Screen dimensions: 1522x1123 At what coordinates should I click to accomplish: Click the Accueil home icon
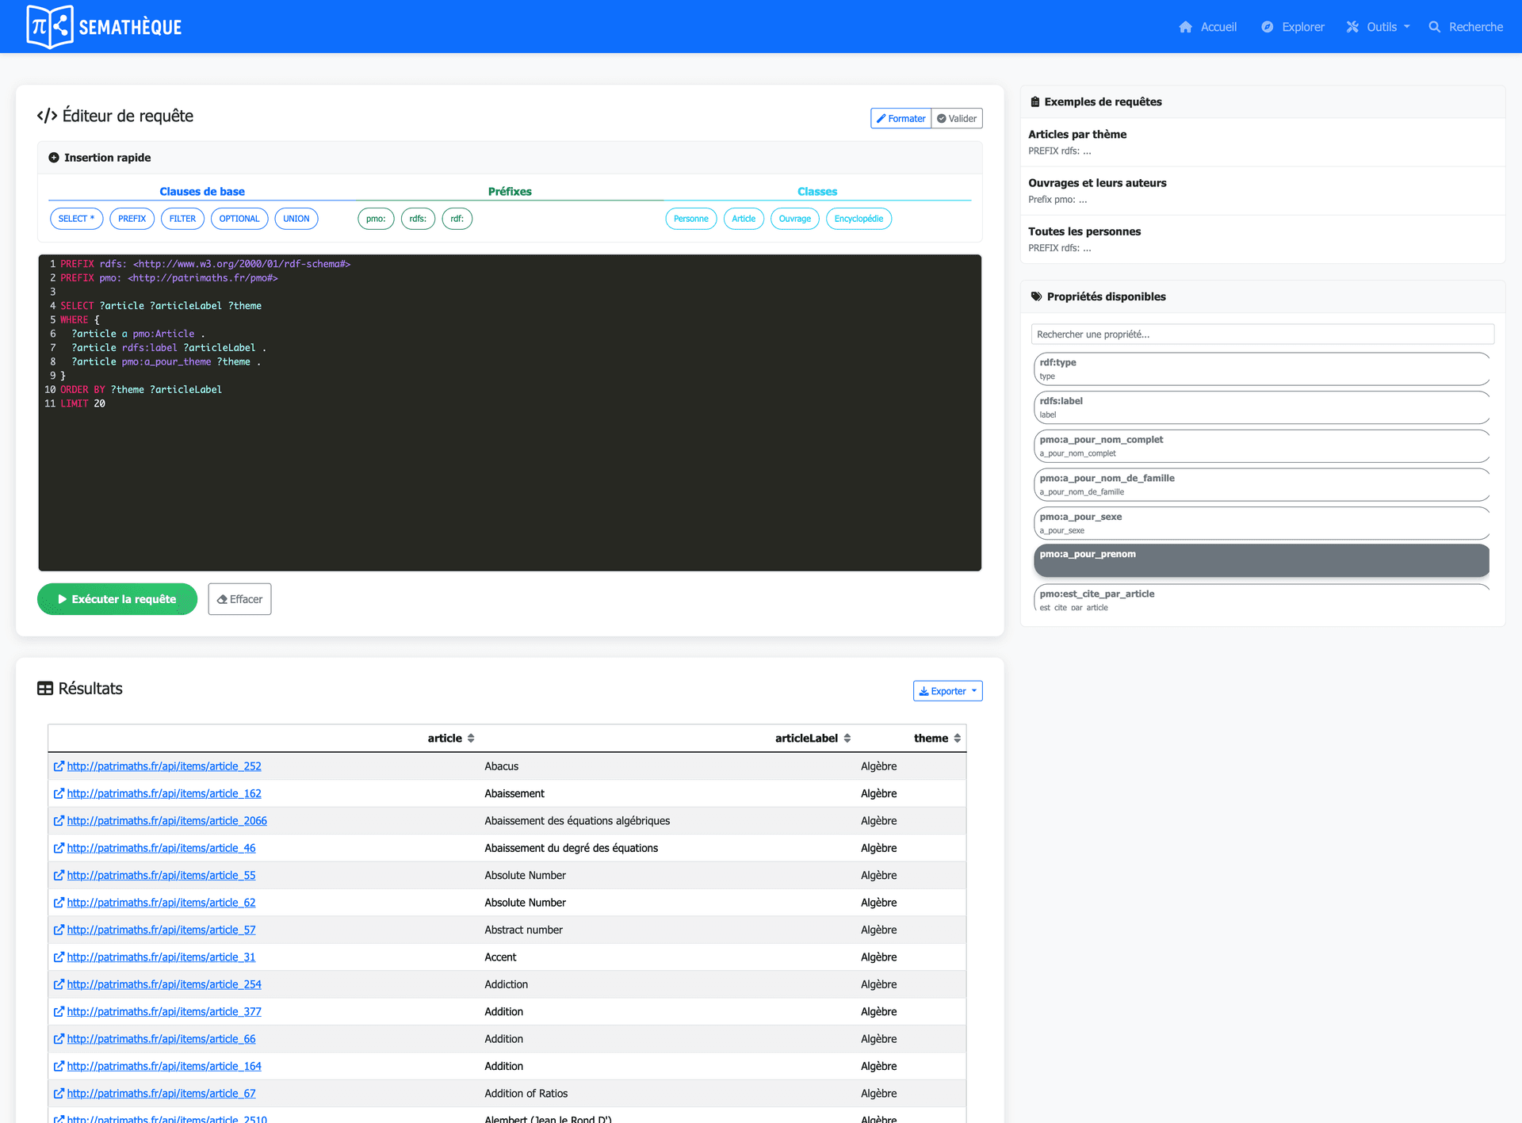pyautogui.click(x=1185, y=27)
